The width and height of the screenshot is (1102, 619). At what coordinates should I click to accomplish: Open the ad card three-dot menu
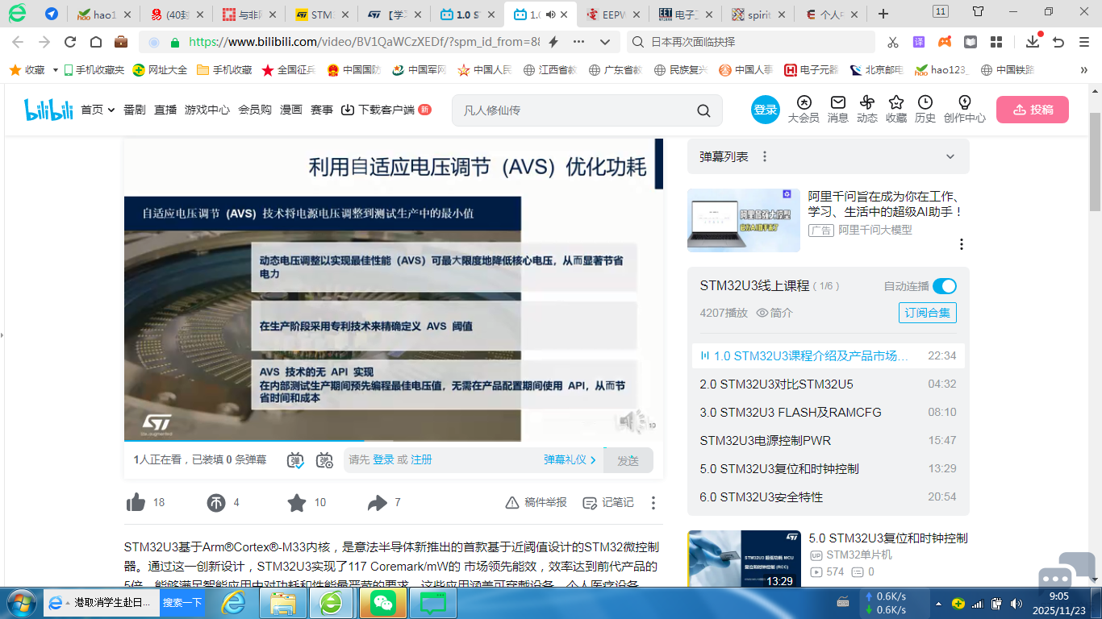pyautogui.click(x=962, y=244)
